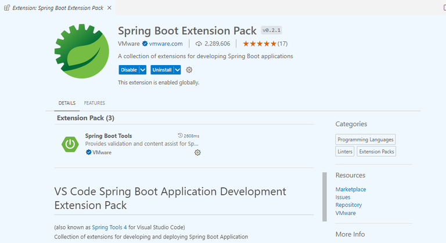Expand the Disable button dropdown arrow

(x=143, y=70)
